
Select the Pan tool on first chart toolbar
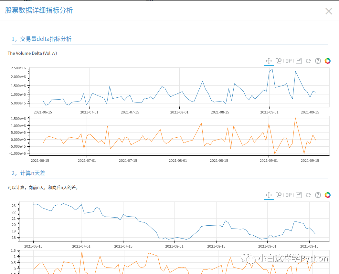click(x=269, y=61)
